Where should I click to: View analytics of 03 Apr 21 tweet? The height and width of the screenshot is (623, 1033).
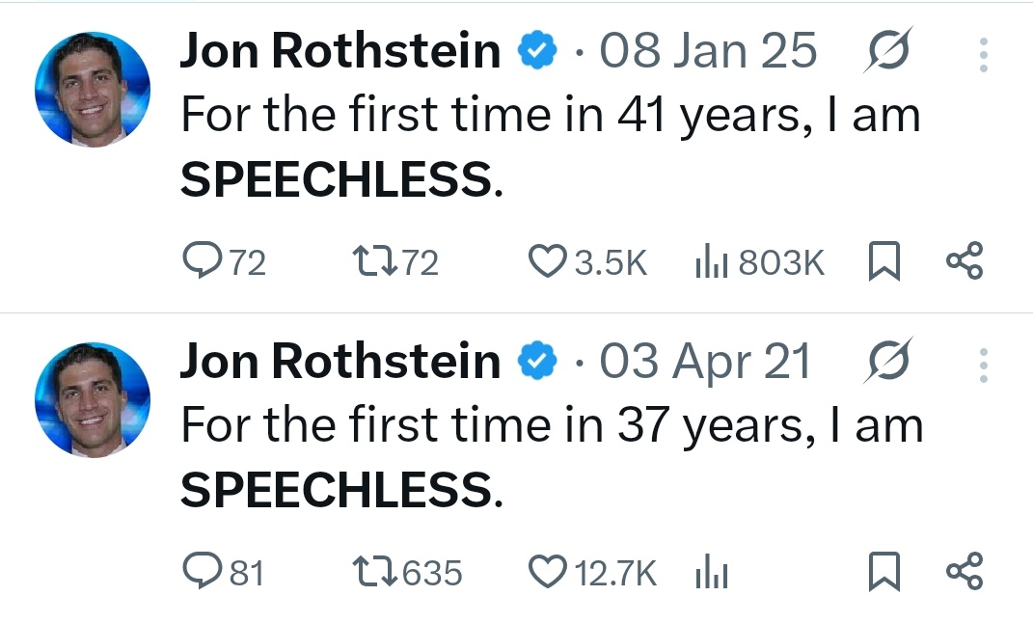(710, 573)
